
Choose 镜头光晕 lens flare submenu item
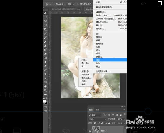click(86, 78)
